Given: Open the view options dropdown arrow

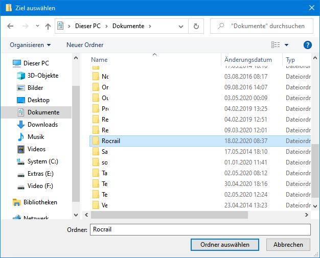Looking at the screenshot, I should point(286,45).
